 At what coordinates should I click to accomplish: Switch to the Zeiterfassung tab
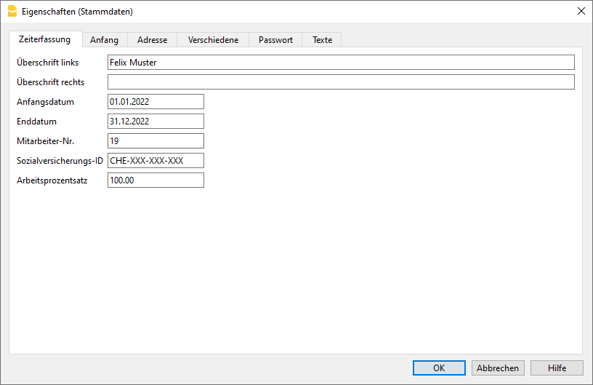(45, 39)
